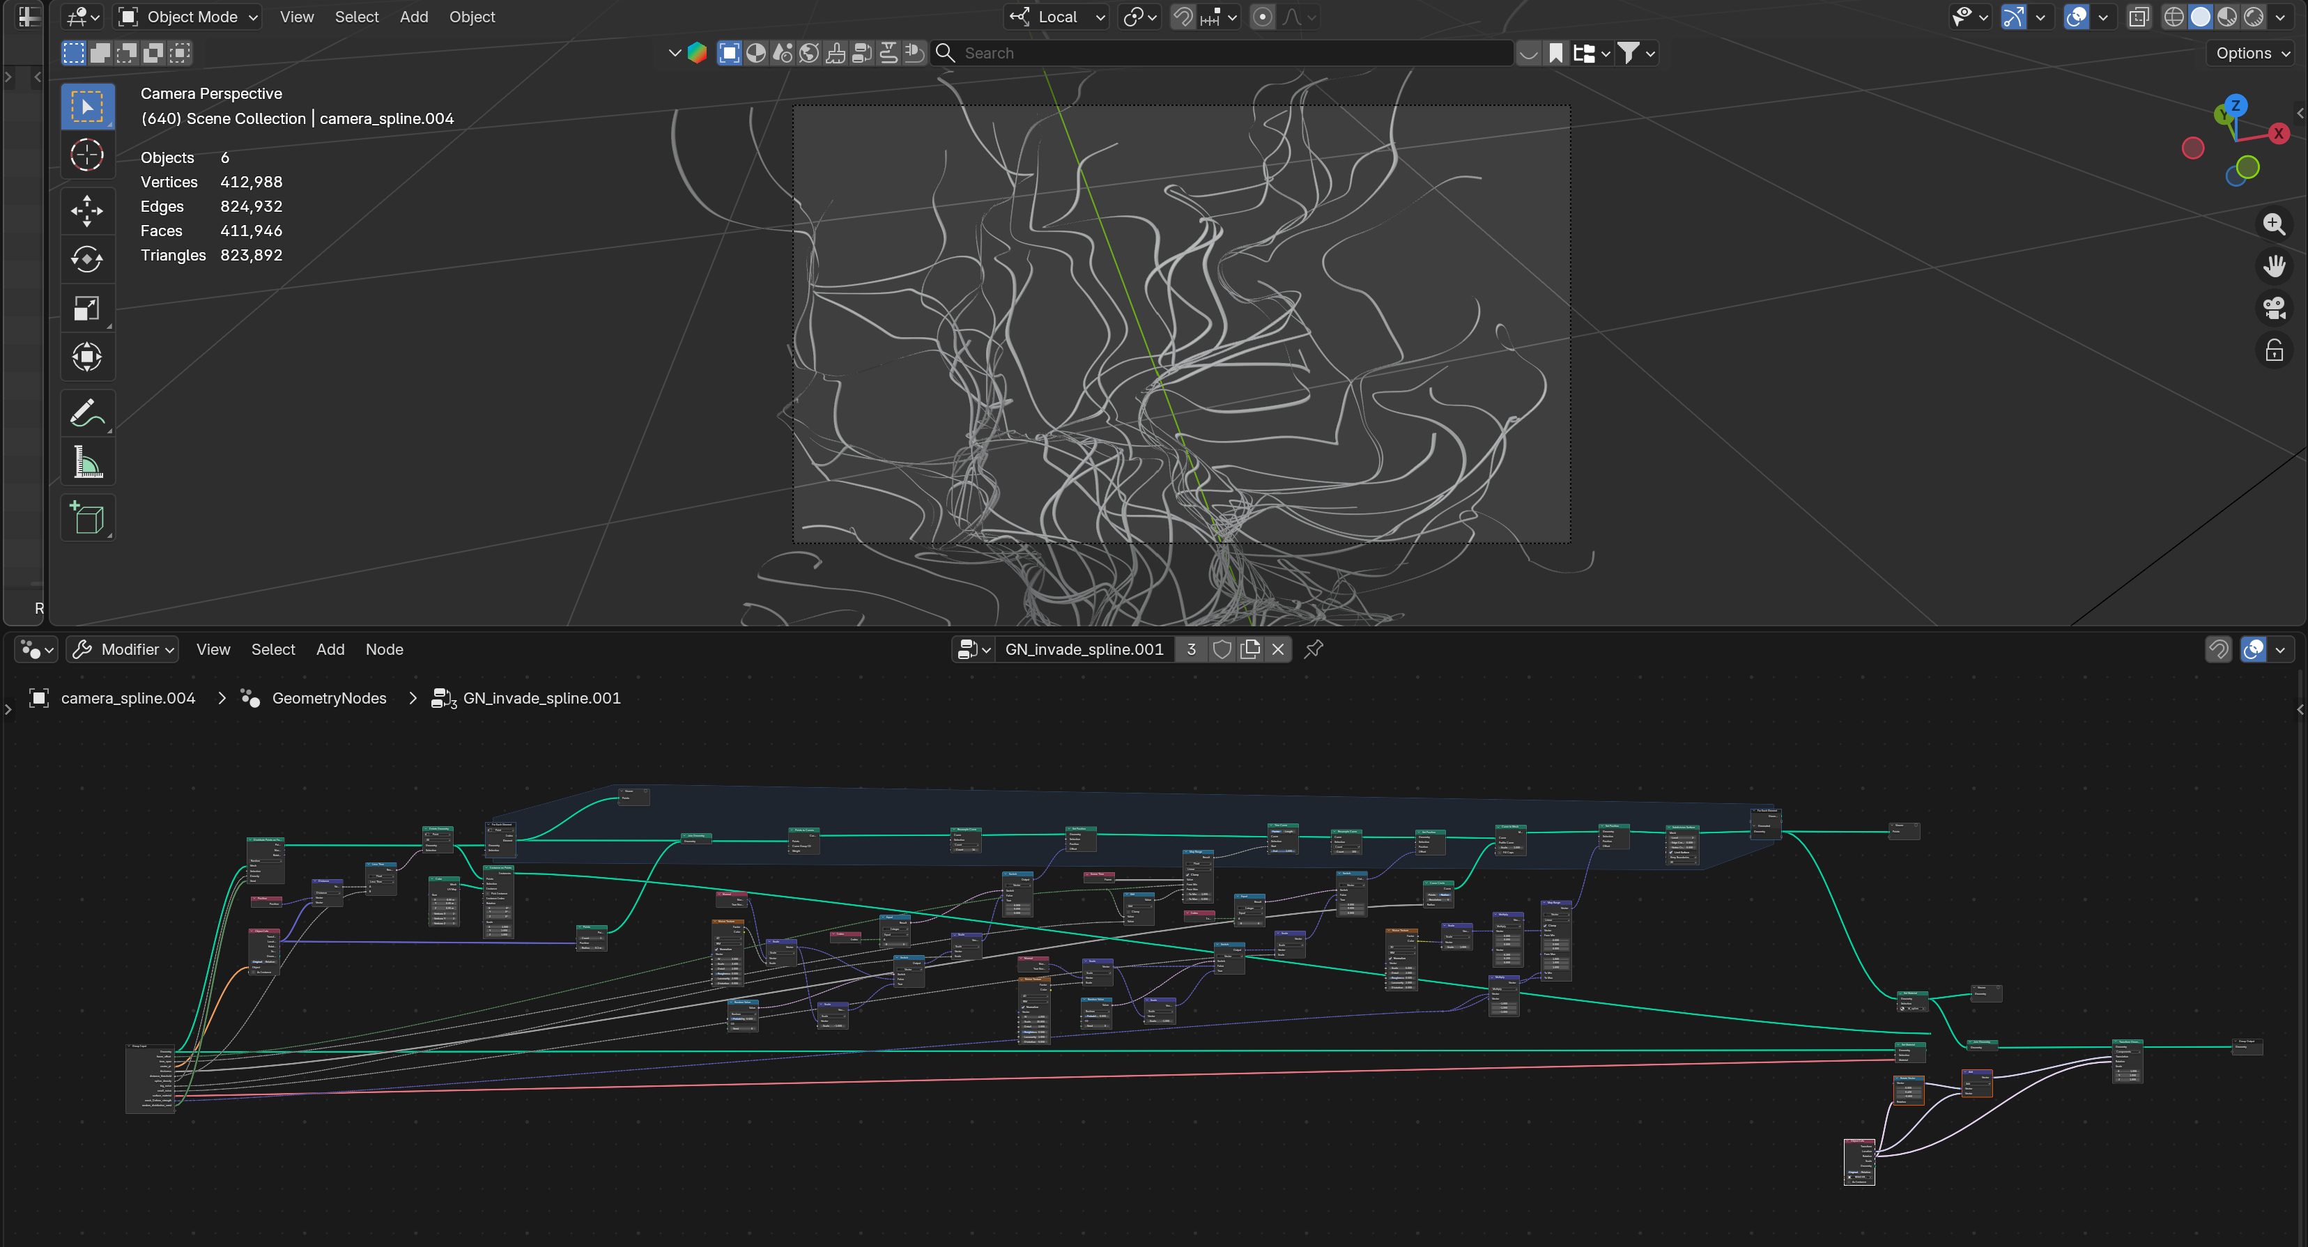Click GeometryNodes in the breadcrumb
Screen dimensions: 2308x1247
[329, 698]
